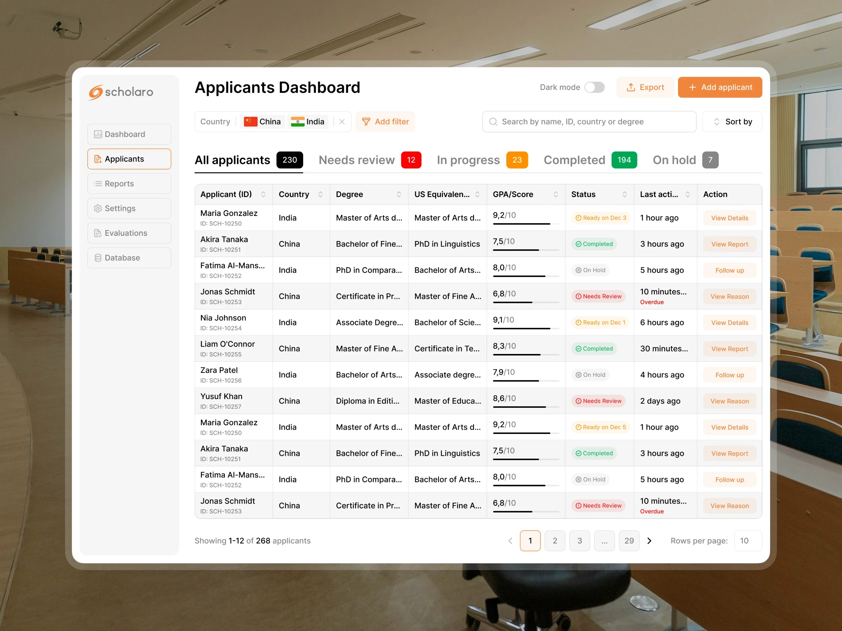This screenshot has height=631, width=842.
Task: Click the search magnifier icon
Action: click(x=493, y=122)
